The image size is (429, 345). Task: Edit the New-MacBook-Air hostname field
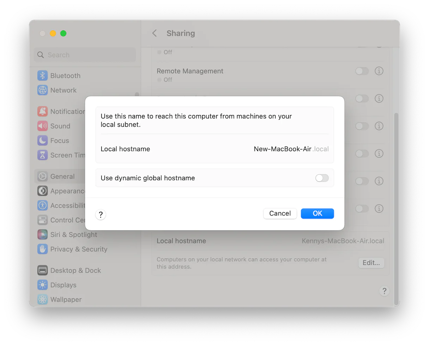(283, 149)
